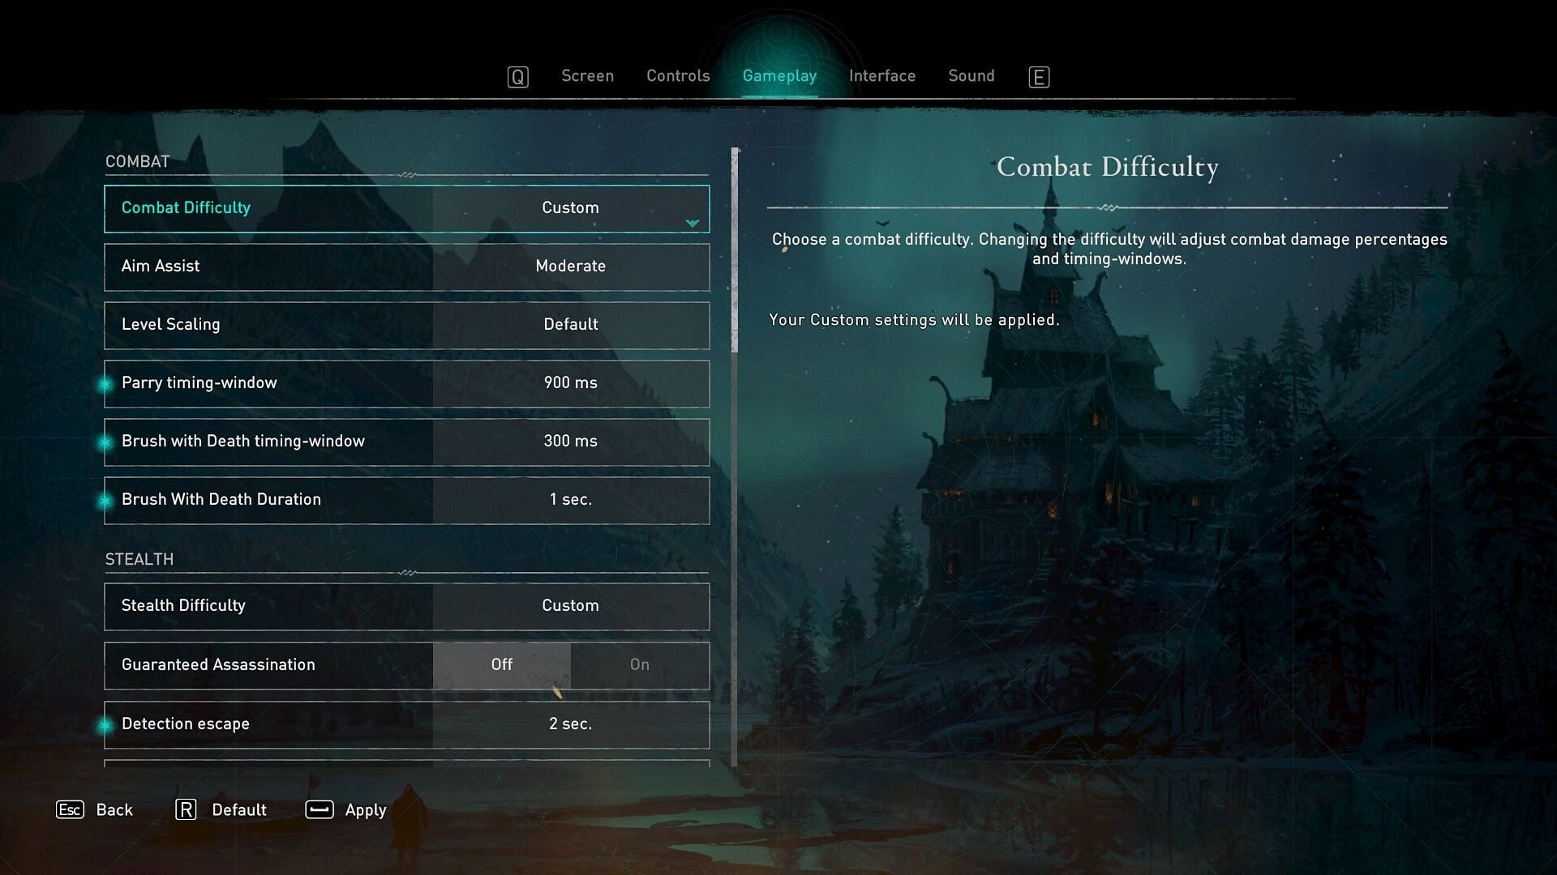
Task: Click the left navigation Q icon
Action: 517,76
